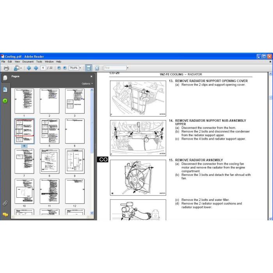
Task: Open the Comments speech bubble panel icon
Action: [5, 214]
